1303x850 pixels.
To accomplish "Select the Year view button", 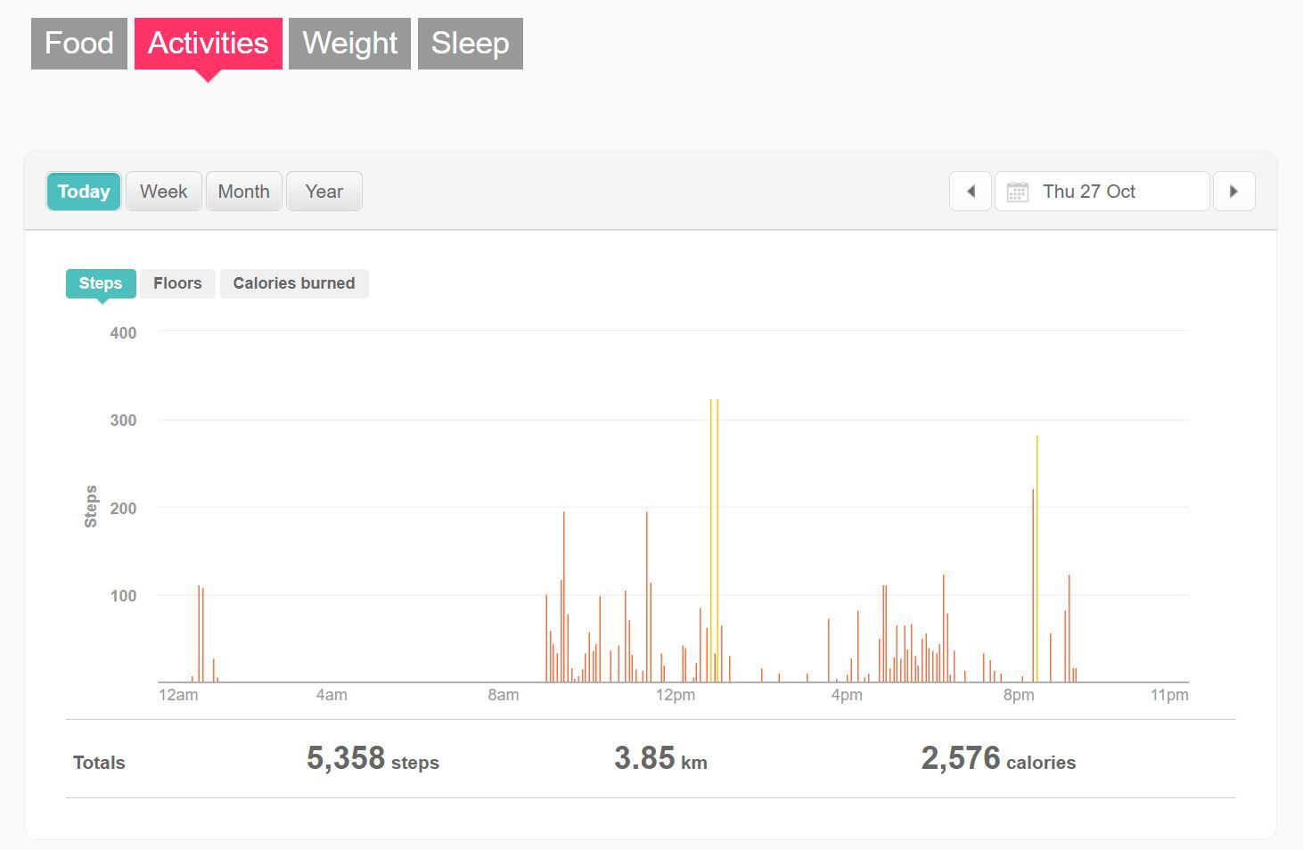I will tap(324, 191).
